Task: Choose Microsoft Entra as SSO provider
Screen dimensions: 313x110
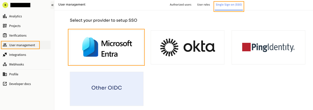Action: click(x=106, y=47)
